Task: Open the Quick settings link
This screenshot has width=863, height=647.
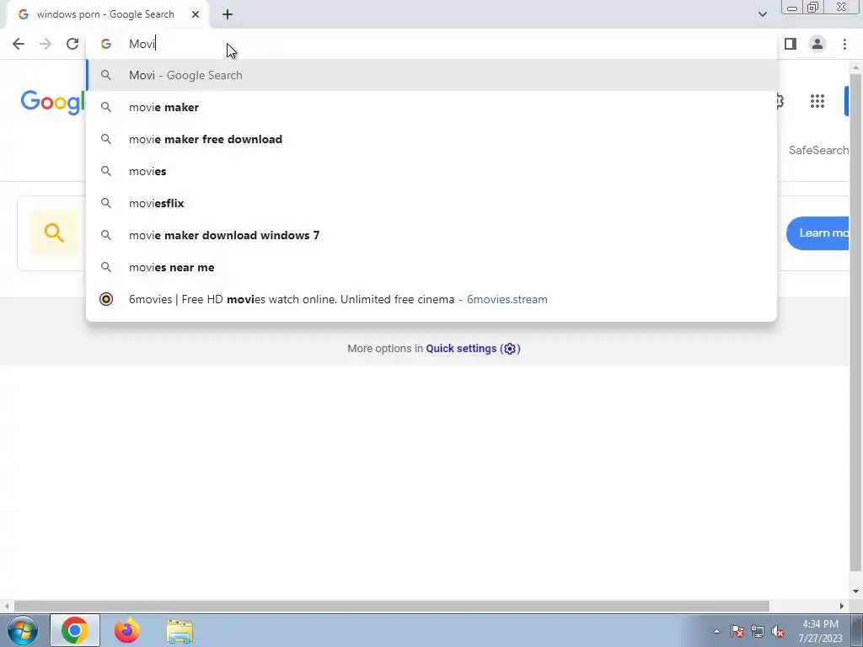Action: pos(461,349)
